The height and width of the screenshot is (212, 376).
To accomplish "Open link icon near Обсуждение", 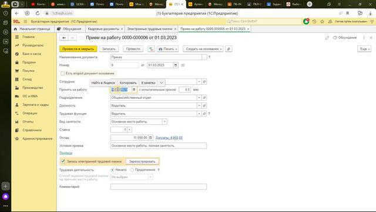I will coord(327,38).
